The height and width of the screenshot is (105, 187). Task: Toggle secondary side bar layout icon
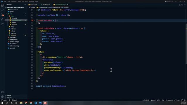tap(170, 1)
